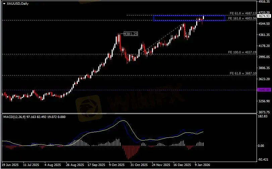Screen dimensions: 272x169
Task: Click the 3256.90 price axis value
Action: point(264,101)
